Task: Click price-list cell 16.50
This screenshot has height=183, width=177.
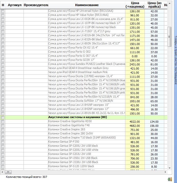Action: coord(154,109)
